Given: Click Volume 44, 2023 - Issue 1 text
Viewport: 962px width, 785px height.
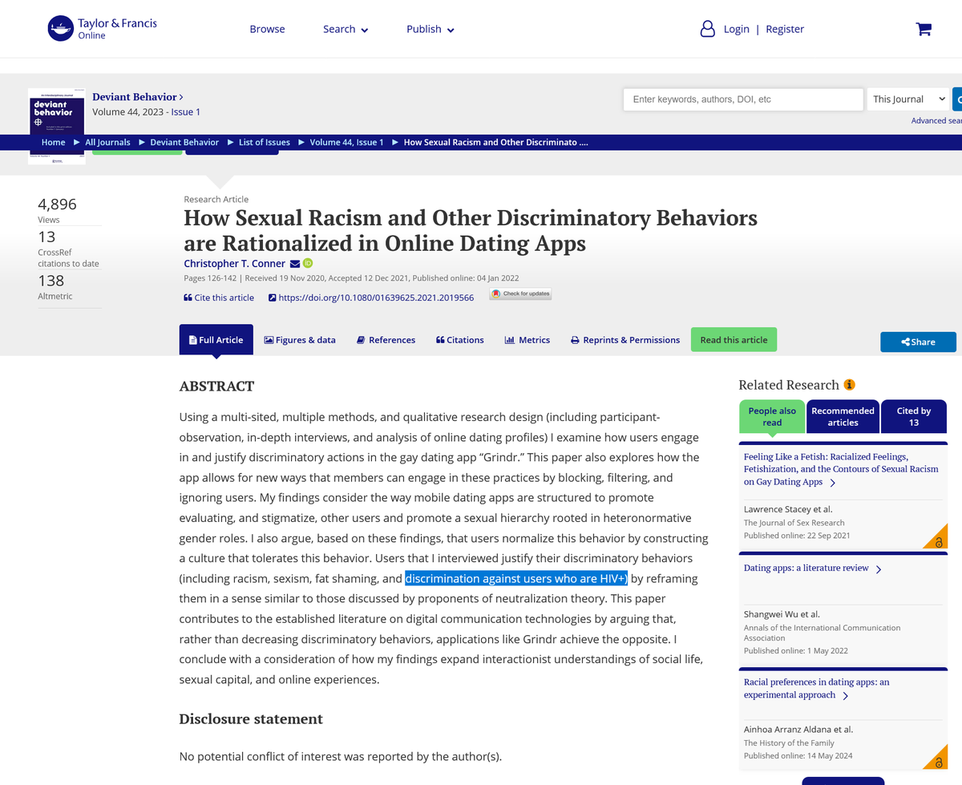Looking at the screenshot, I should 147,112.
